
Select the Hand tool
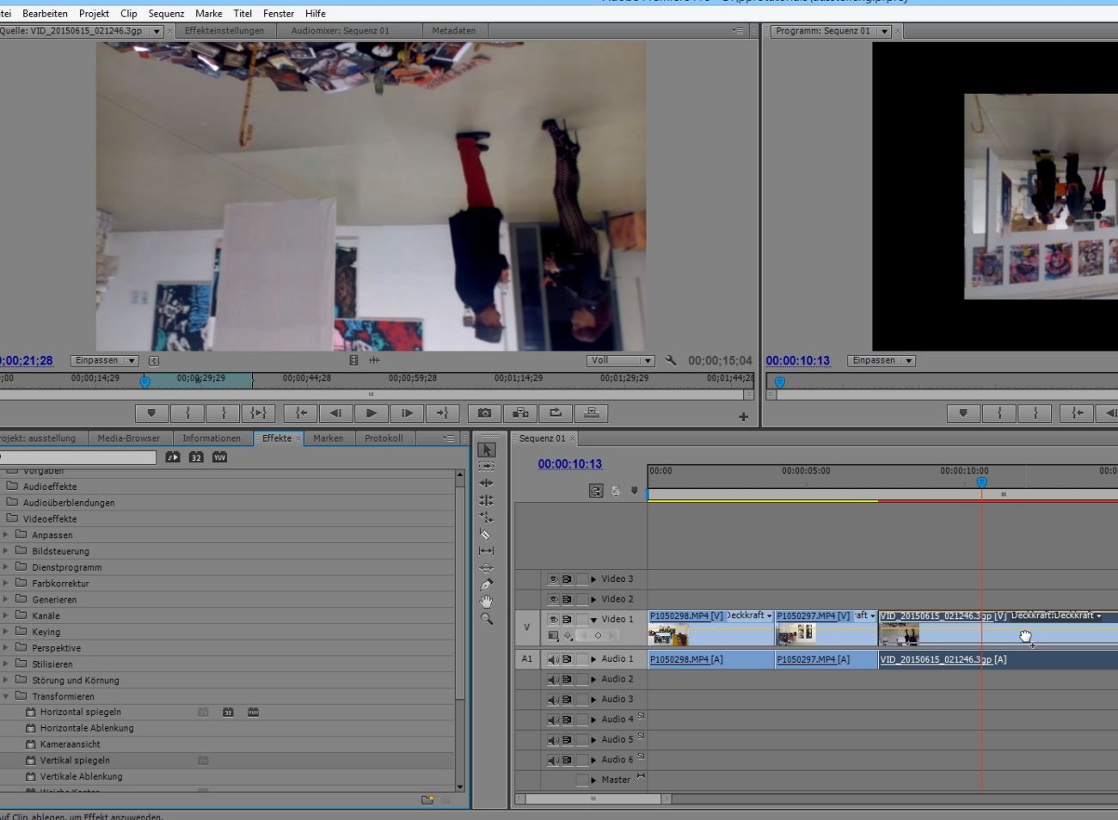pyautogui.click(x=487, y=601)
